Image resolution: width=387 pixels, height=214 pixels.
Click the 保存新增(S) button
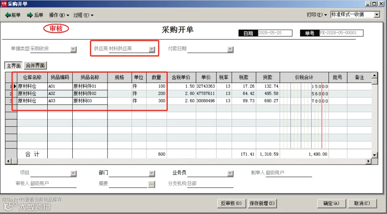click(262, 203)
